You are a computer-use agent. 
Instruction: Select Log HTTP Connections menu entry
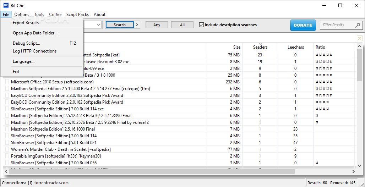pos(42,51)
